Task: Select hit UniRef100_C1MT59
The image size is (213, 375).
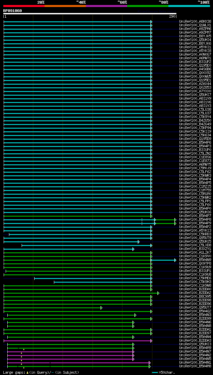Action: point(195,190)
